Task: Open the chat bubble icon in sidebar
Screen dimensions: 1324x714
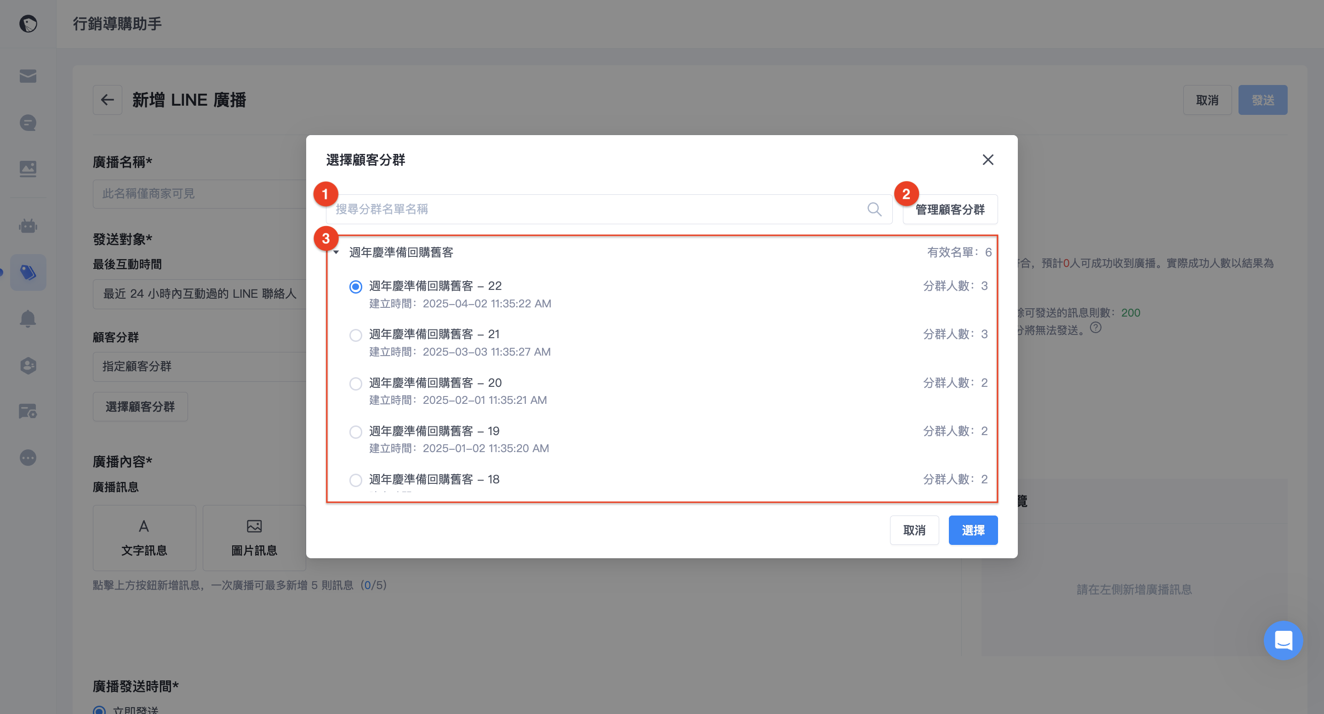Action: [x=28, y=123]
